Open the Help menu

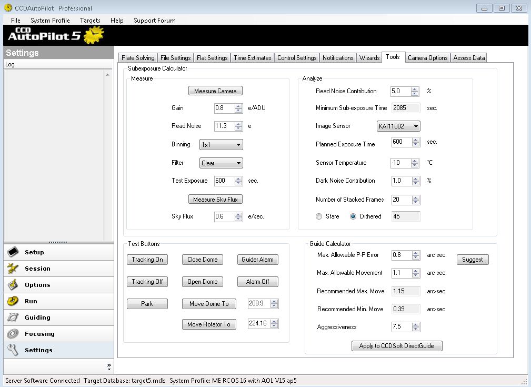(x=117, y=21)
